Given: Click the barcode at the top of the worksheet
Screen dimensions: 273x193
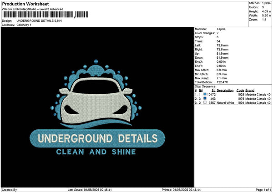Looking at the screenshot, I should (44, 15).
